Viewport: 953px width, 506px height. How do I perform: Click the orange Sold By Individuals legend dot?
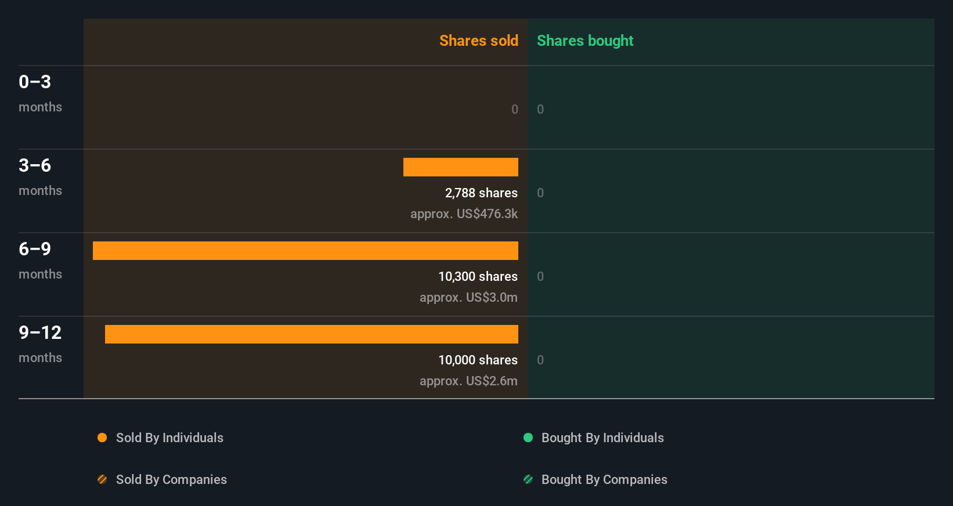coord(102,438)
